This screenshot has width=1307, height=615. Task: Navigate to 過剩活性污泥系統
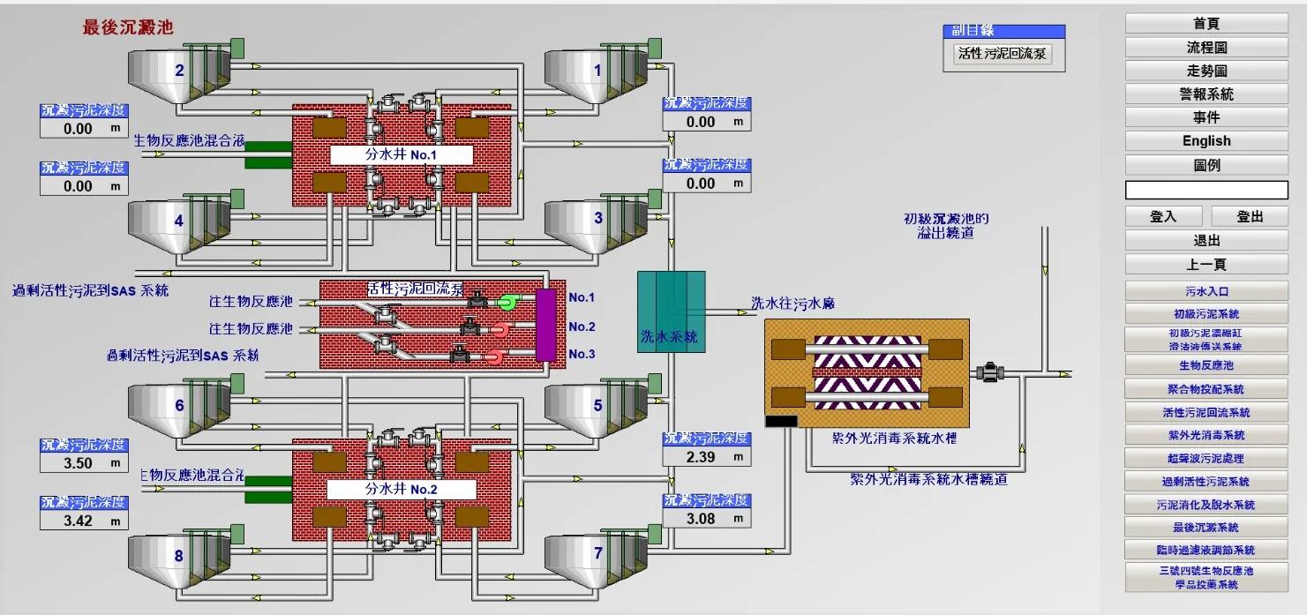[1206, 482]
